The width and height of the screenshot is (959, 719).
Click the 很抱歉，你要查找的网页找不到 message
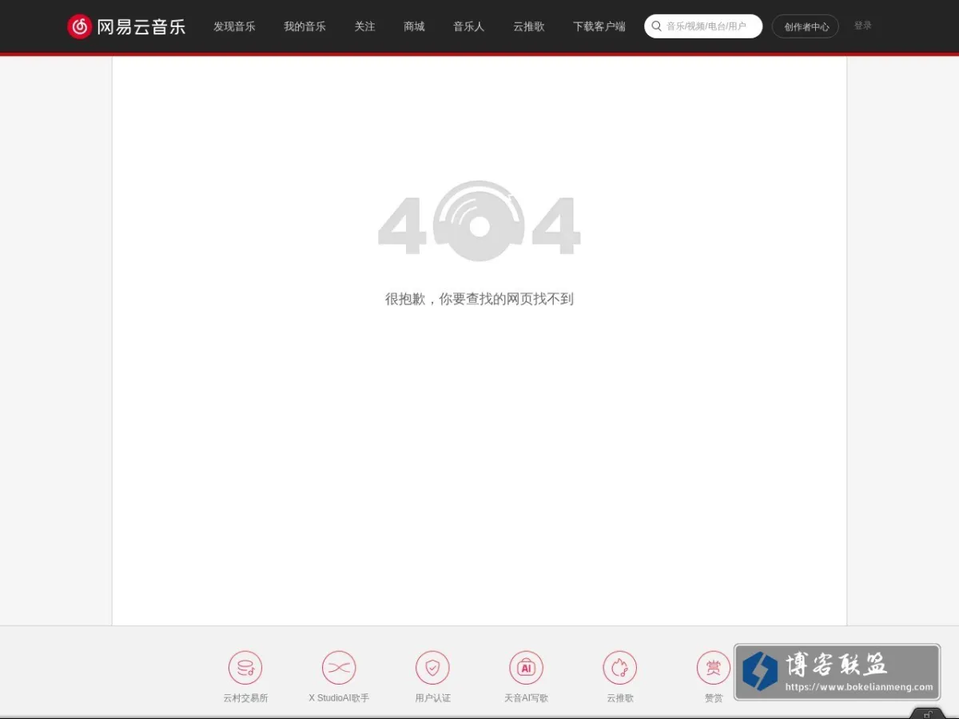479,300
